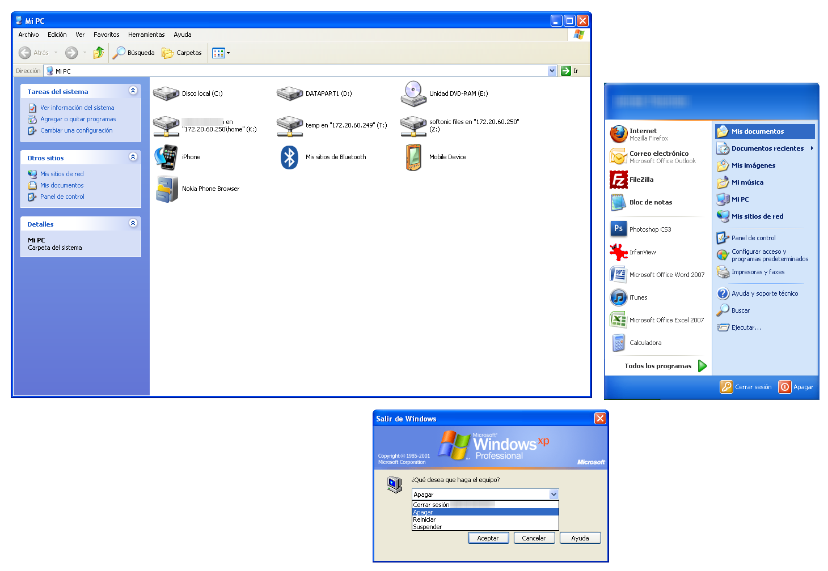Open Mis documentos in Start menu
This screenshot has width=828, height=571.
[765, 131]
